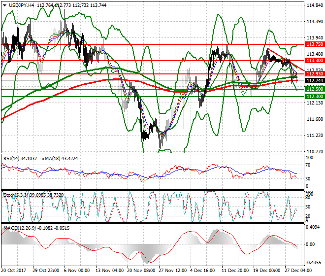Click the 110.770 value on price scale
The width and height of the screenshot is (325, 276).
(x=314, y=151)
